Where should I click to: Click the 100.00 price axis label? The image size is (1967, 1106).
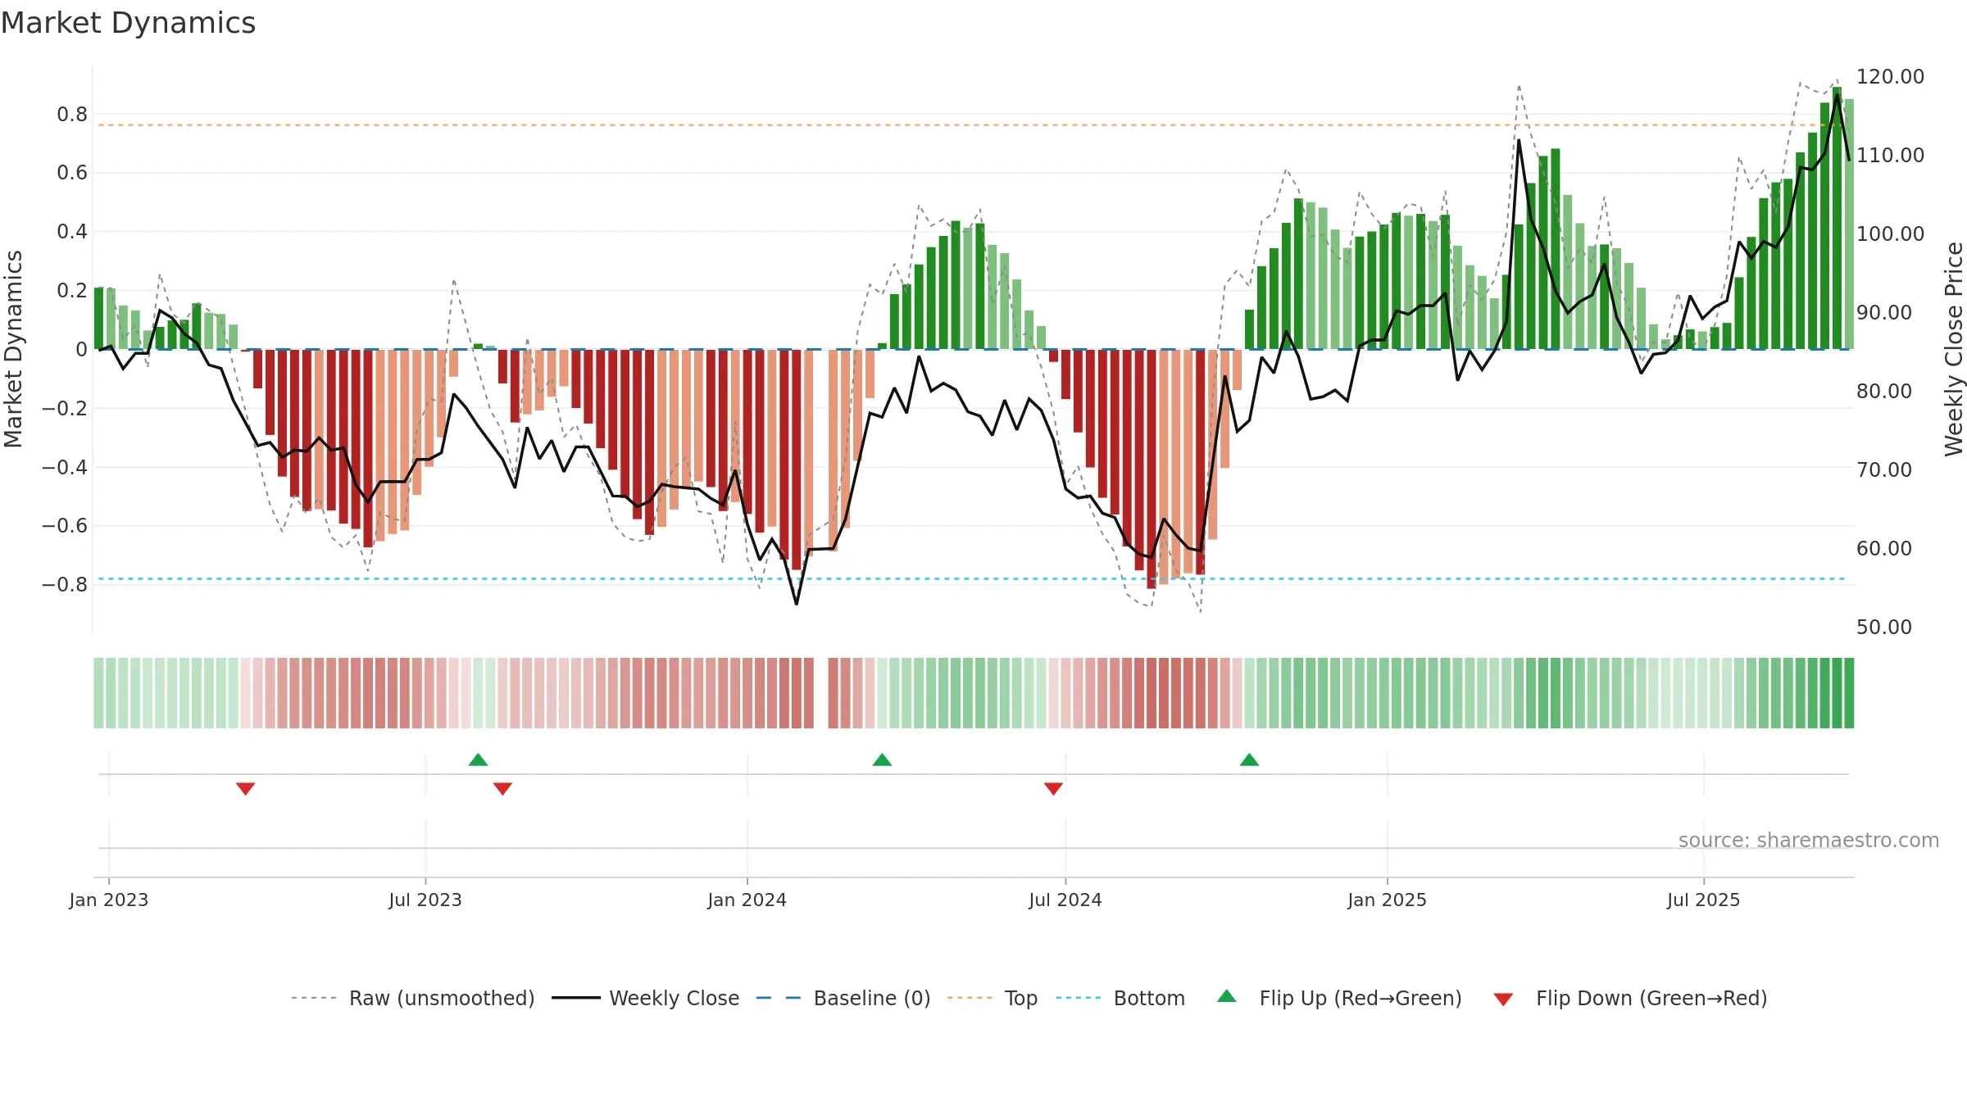click(x=1890, y=233)
